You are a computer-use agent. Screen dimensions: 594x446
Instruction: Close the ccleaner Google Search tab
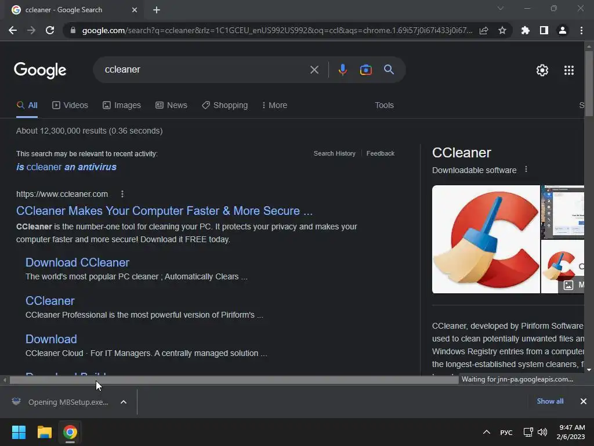[x=135, y=10]
